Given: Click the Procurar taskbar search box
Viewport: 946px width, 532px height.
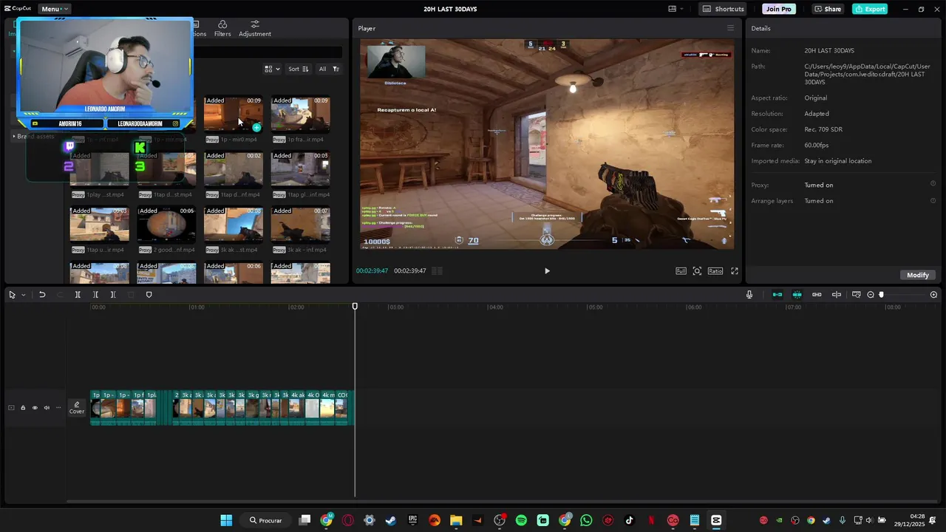Looking at the screenshot, I should (266, 520).
